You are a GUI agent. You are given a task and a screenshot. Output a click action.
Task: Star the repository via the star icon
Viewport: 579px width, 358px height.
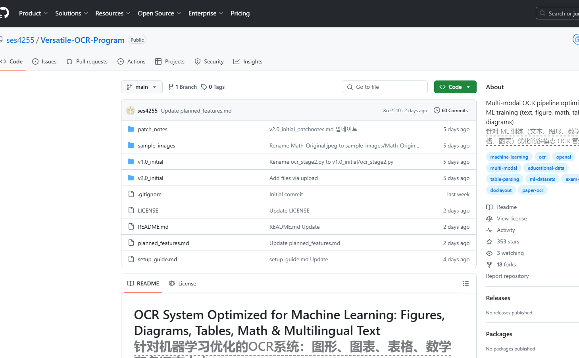click(x=489, y=241)
